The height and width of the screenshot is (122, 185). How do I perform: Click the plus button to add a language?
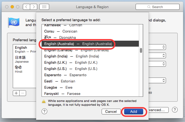(x=16, y=93)
